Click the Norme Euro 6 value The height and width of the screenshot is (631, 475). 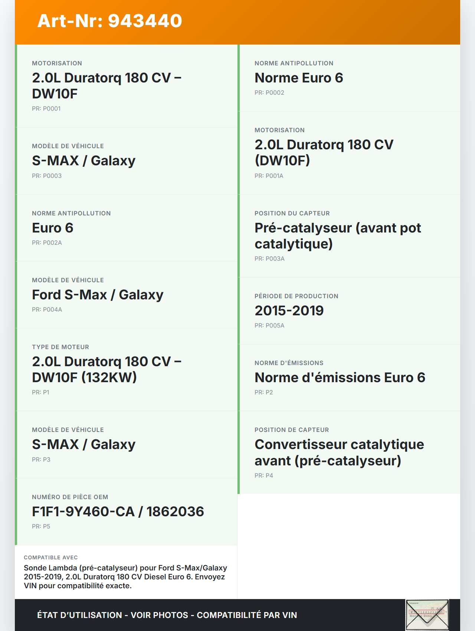pos(299,78)
